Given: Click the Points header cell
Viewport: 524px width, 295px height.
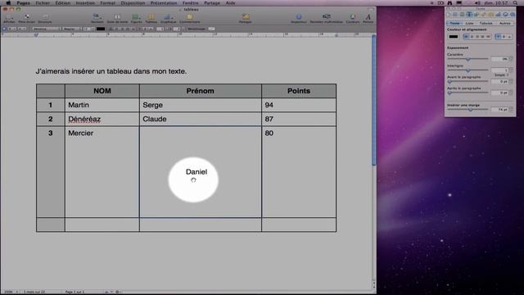Looking at the screenshot, I should pos(299,91).
